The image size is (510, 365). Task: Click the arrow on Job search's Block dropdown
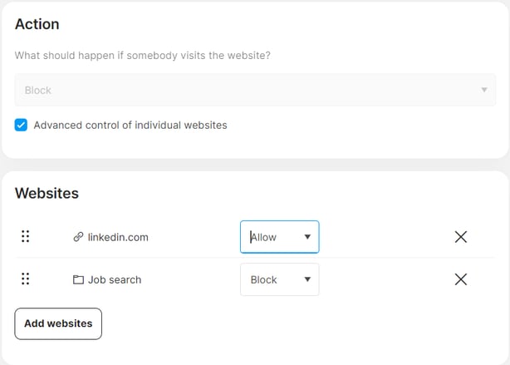[307, 279]
